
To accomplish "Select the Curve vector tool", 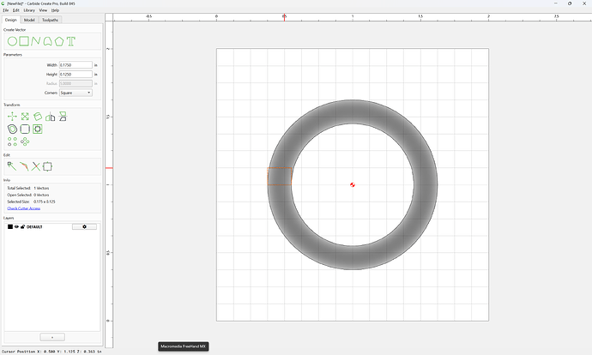I will coord(47,41).
